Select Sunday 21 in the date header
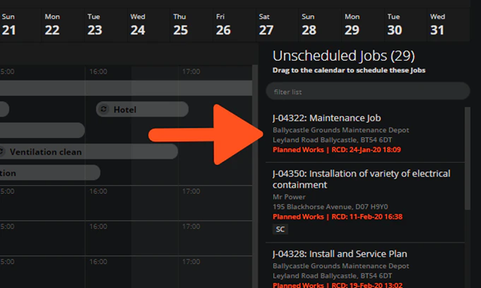Image resolution: width=481 pixels, height=288 pixels. [x=20, y=25]
